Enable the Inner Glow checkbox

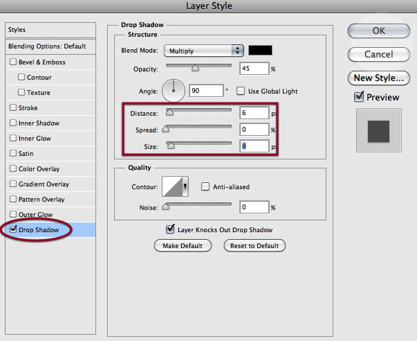(12, 138)
